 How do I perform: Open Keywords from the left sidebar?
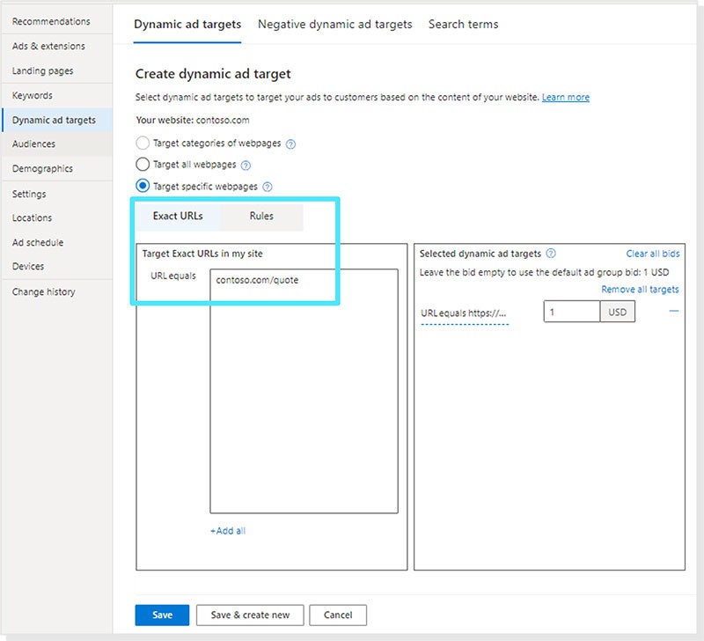tap(33, 95)
